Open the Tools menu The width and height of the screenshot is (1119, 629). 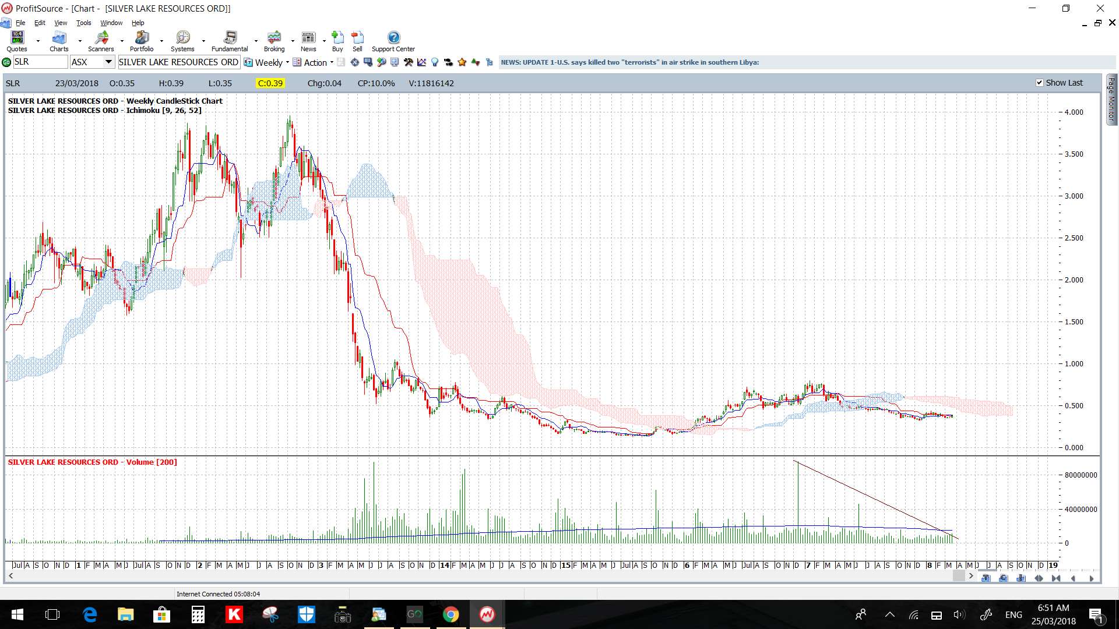tap(84, 23)
